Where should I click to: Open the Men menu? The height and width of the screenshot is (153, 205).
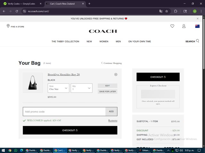[x=118, y=41]
